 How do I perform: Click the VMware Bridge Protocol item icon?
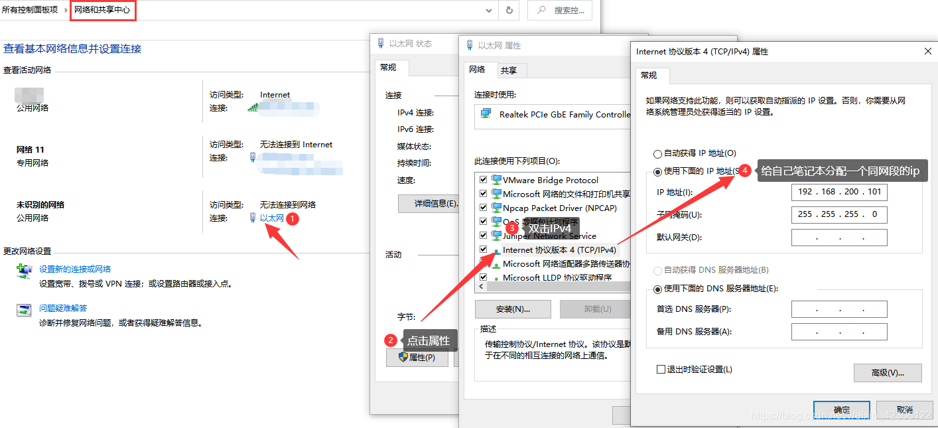coord(496,180)
